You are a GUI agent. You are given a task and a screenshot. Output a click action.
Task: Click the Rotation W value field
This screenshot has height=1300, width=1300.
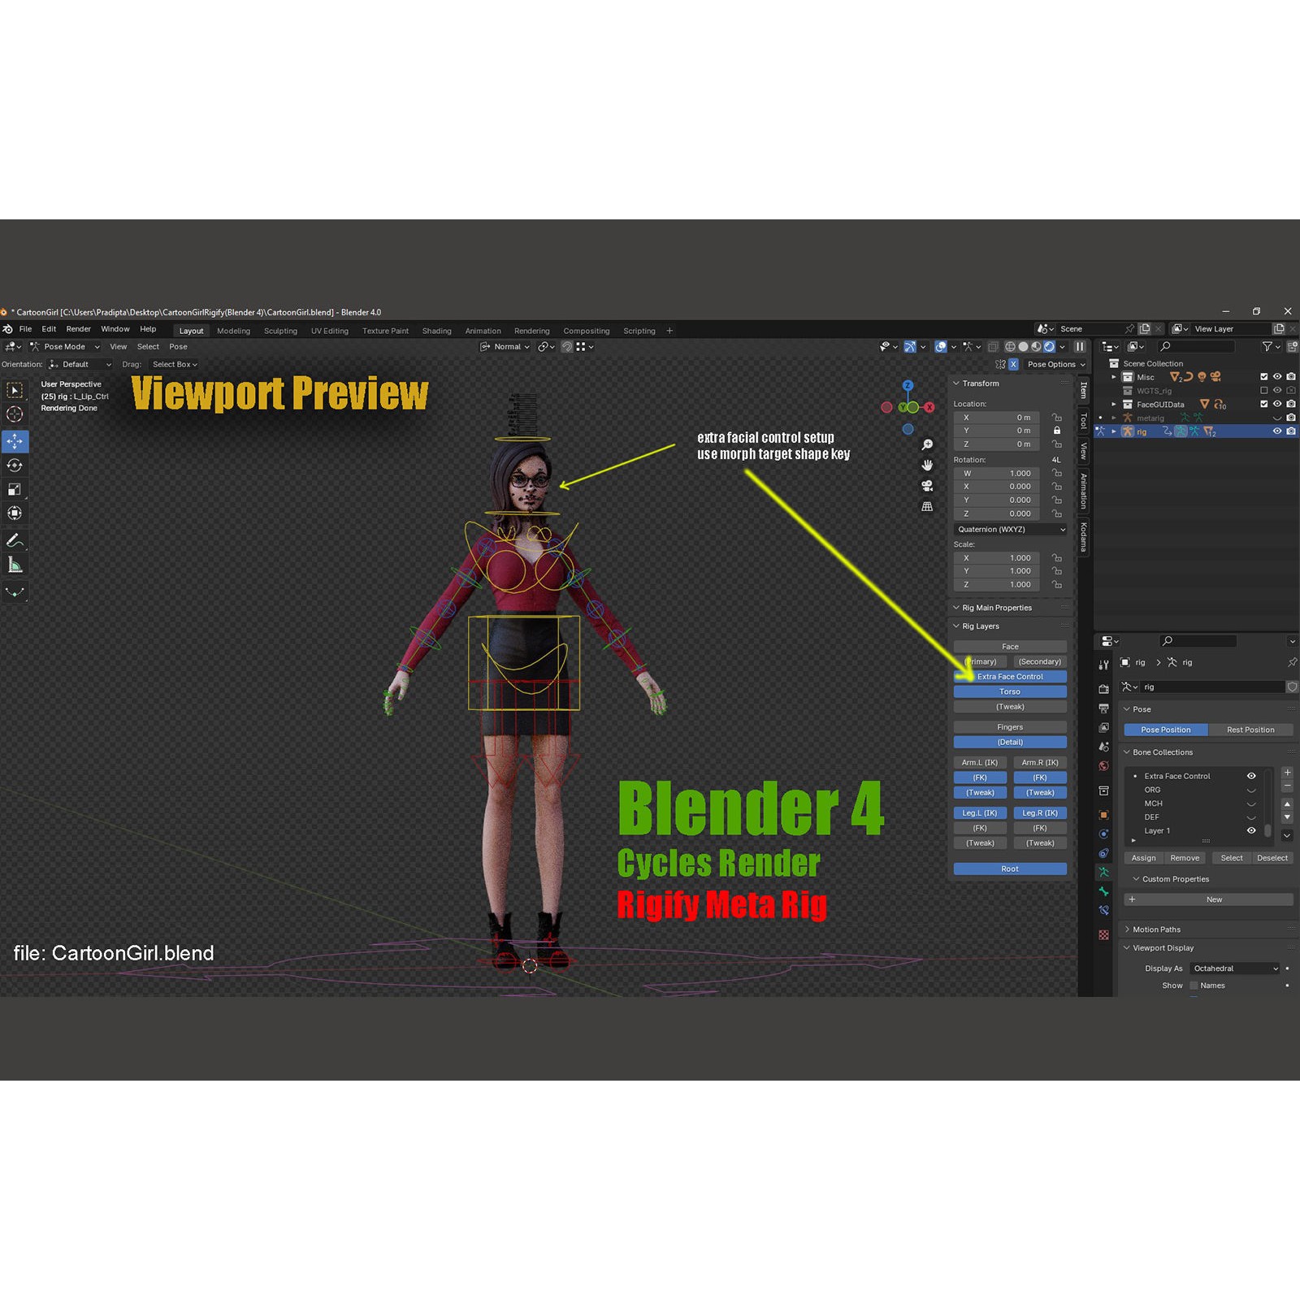tap(999, 474)
